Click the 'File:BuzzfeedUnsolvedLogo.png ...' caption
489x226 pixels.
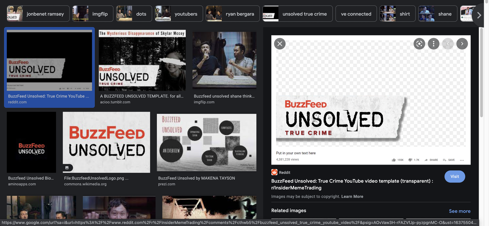click(96, 178)
